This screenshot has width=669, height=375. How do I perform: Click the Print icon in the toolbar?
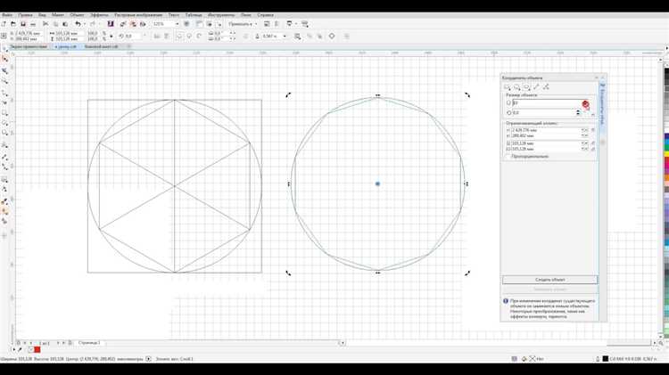pyautogui.click(x=33, y=24)
